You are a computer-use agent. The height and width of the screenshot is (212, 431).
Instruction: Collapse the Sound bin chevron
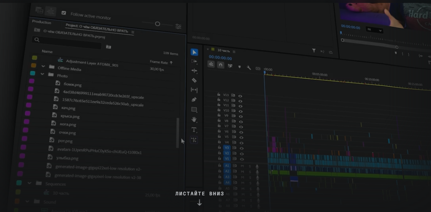coord(27,201)
